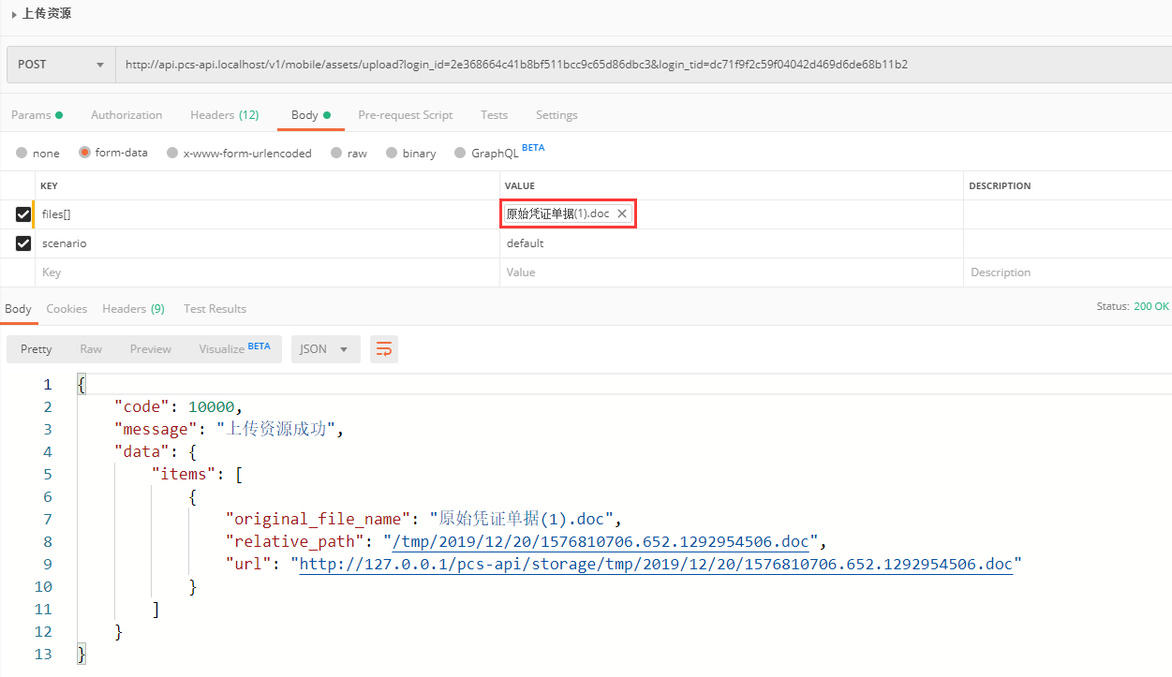The width and height of the screenshot is (1172, 677).
Task: Open the uploaded file url link
Action: (x=656, y=564)
